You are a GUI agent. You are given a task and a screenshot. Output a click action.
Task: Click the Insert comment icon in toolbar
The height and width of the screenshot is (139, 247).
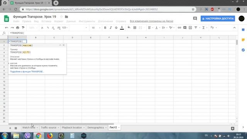pyautogui.click(x=185, y=27)
